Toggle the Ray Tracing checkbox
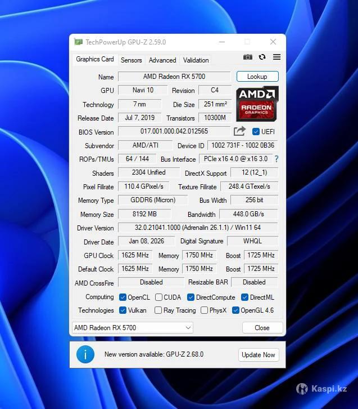 coord(159,310)
